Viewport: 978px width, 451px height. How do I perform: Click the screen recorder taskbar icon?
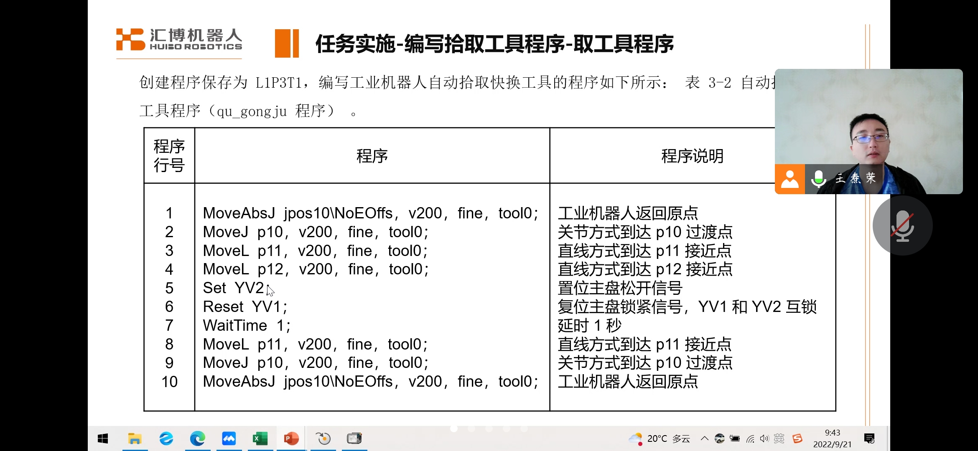354,438
